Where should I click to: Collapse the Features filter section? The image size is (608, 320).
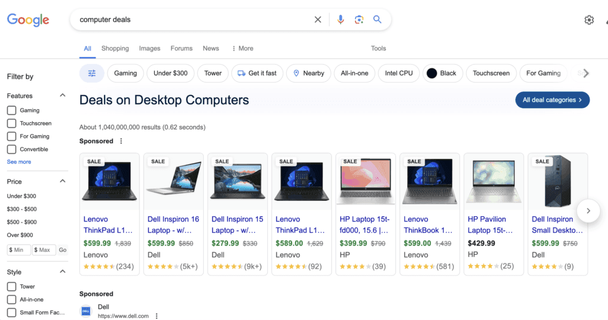62,96
